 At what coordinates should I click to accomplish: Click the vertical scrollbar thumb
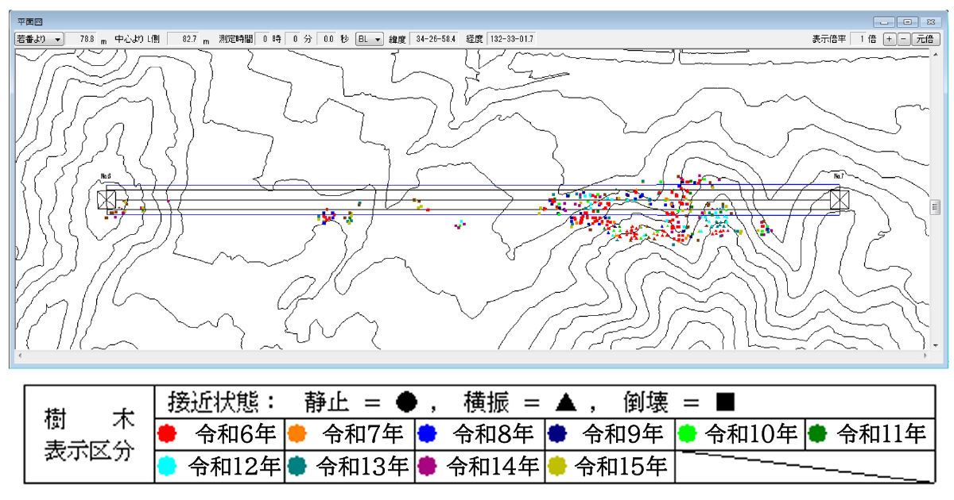coord(935,207)
